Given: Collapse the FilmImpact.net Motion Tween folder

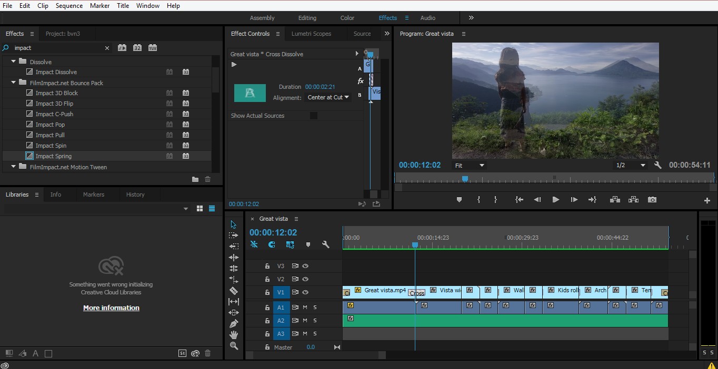Looking at the screenshot, I should tap(14, 167).
